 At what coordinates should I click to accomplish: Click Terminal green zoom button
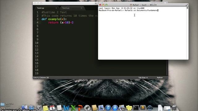[106, 5]
